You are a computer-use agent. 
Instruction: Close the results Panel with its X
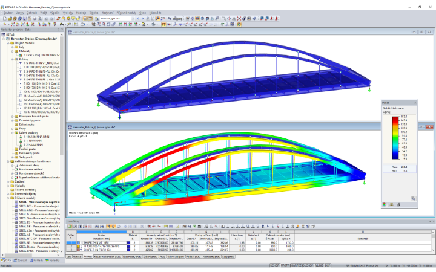(x=415, y=103)
